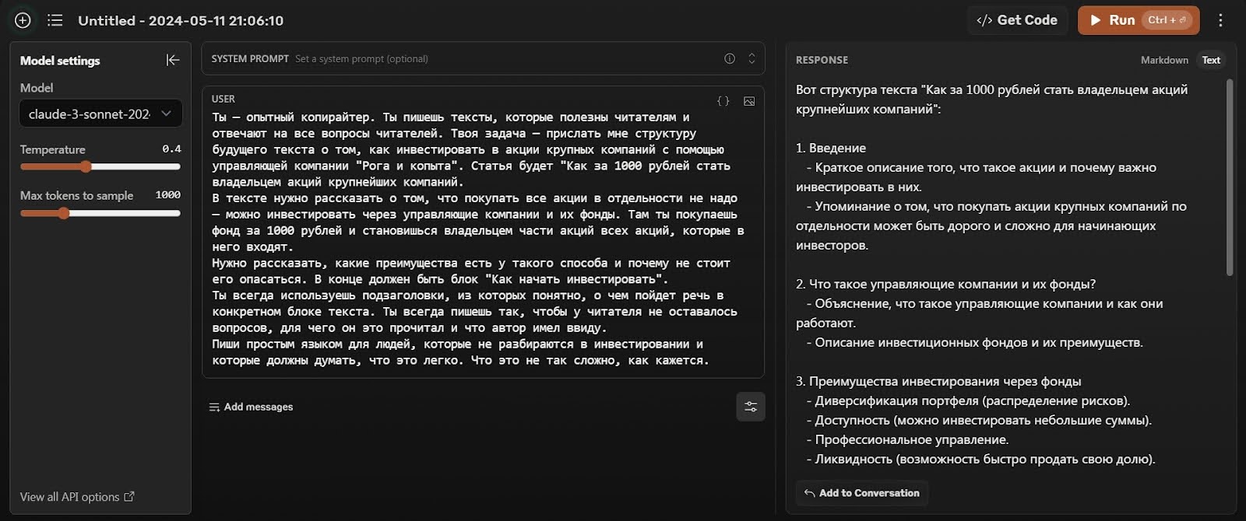Create a new prompt with the plus icon

click(23, 20)
